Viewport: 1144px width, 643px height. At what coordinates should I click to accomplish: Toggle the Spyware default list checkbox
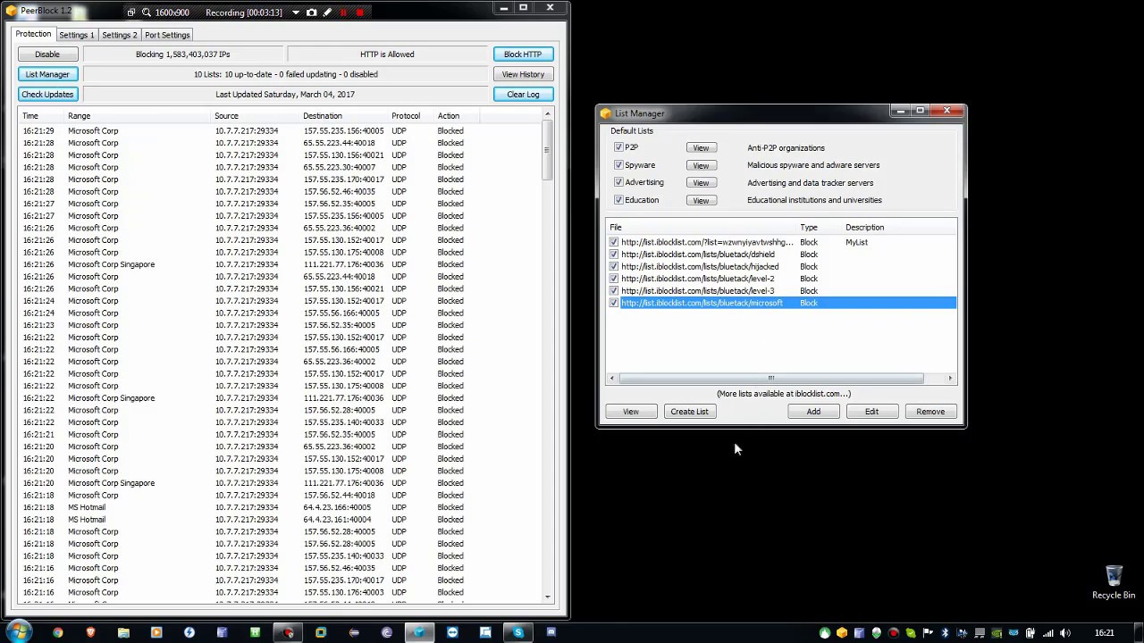coord(618,165)
